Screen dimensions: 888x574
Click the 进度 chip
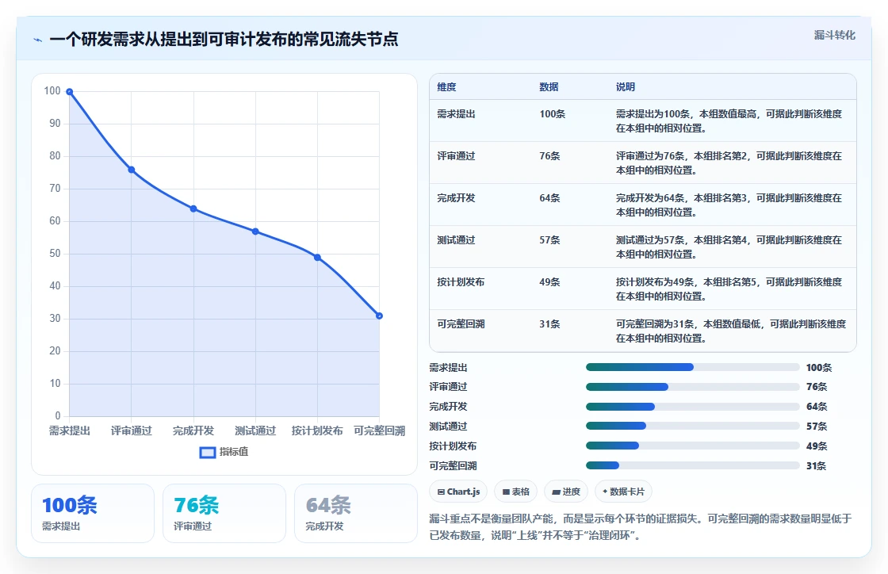click(x=566, y=492)
